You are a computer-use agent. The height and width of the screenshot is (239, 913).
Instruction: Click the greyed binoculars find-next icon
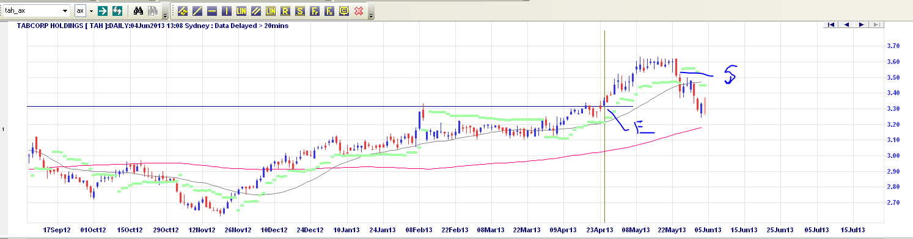click(x=152, y=11)
